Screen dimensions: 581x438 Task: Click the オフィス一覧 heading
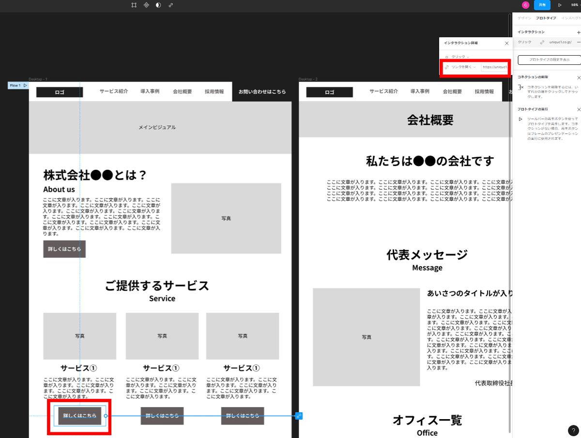point(427,420)
